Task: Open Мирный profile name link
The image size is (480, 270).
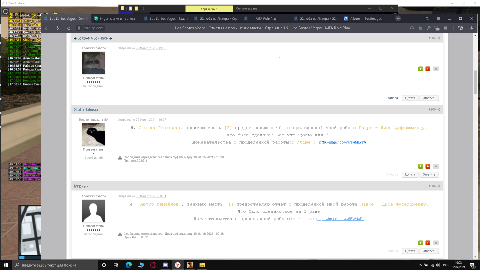Action: point(81,186)
